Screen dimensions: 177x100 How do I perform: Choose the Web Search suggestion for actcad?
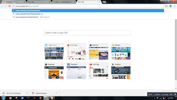point(88,17)
